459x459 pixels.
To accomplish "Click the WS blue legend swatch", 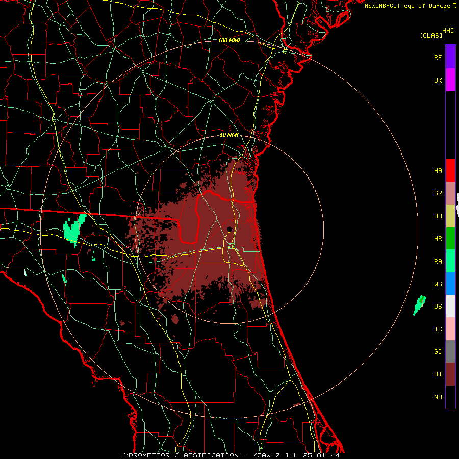I will pyautogui.click(x=450, y=284).
